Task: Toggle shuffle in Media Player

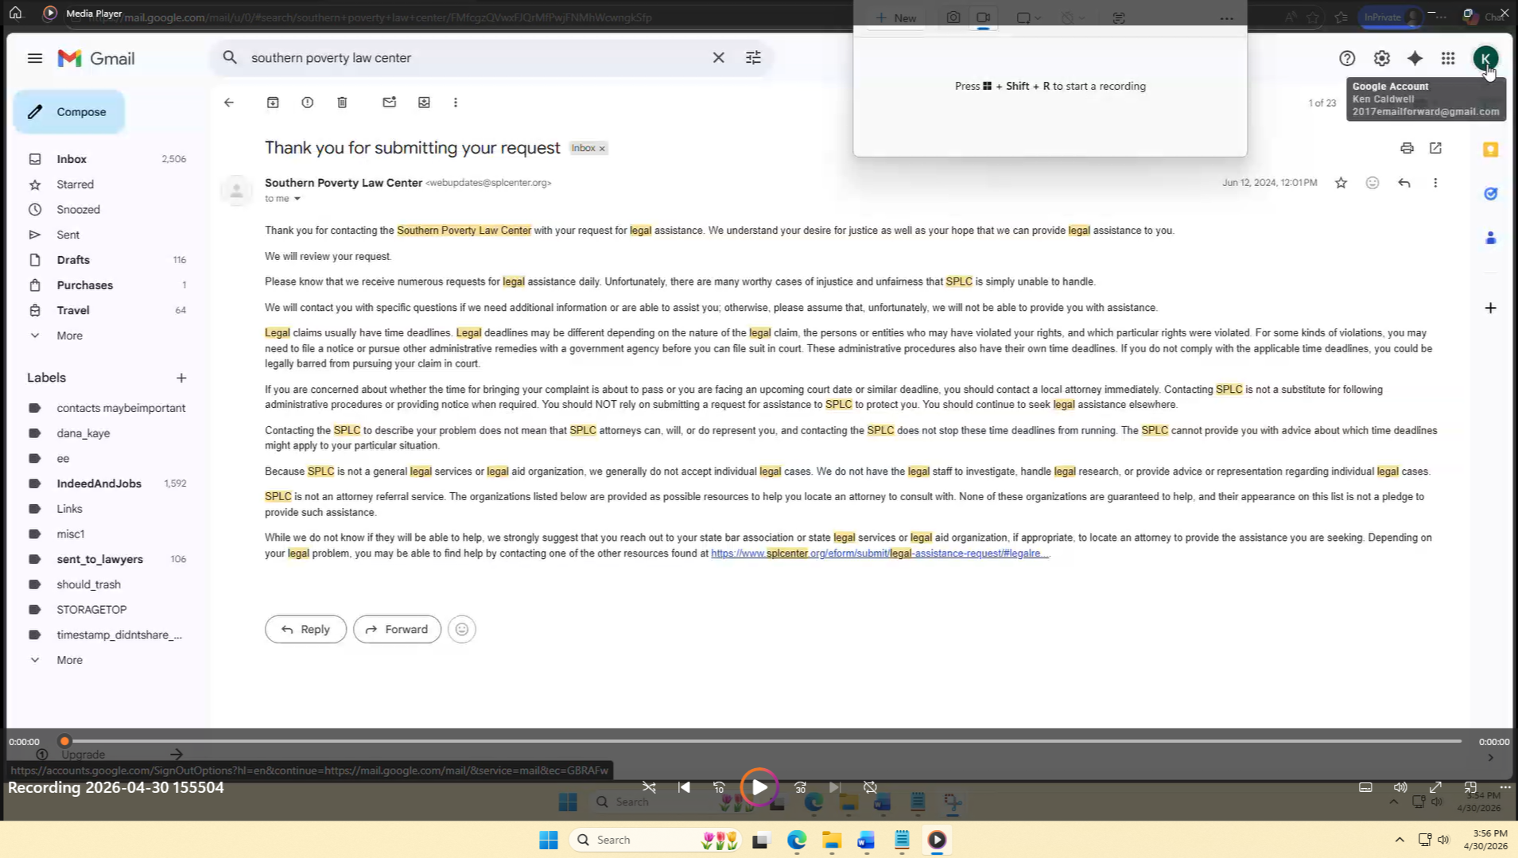Action: [x=649, y=787]
